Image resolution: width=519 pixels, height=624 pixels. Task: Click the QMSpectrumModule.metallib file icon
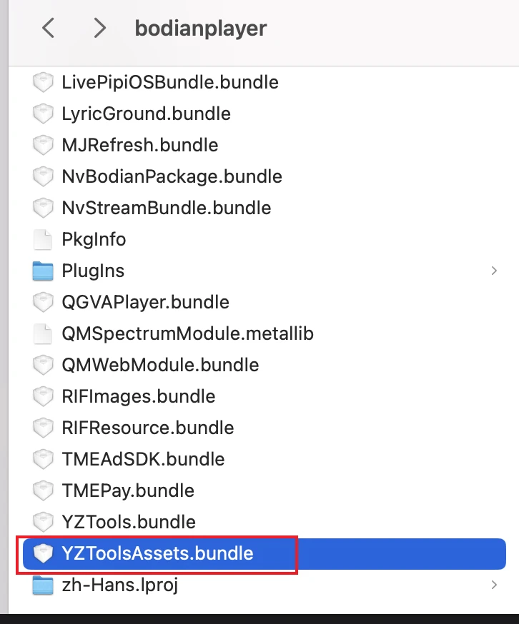tap(44, 333)
